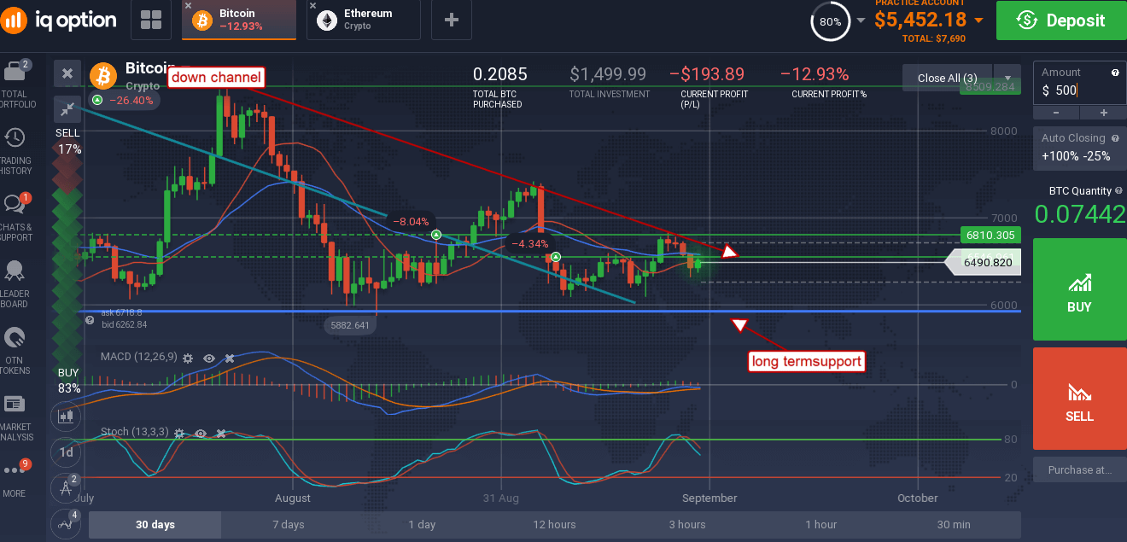
Task: Click the green Deposit button
Action: tap(1061, 20)
